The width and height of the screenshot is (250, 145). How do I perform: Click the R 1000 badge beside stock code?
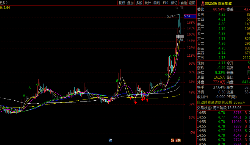[x=203, y=3]
